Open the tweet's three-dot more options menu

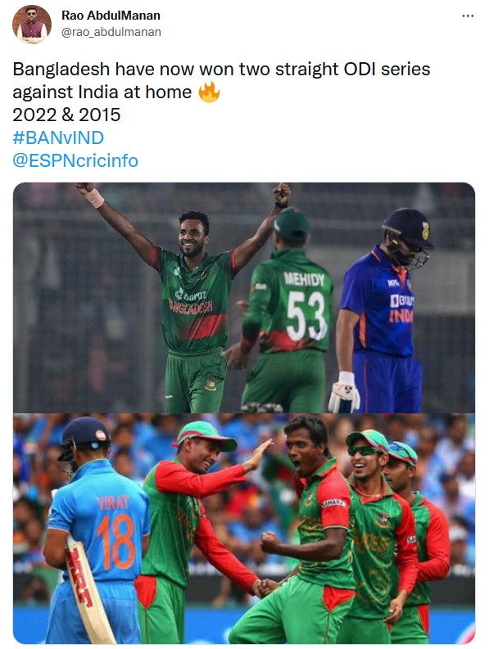pyautogui.click(x=468, y=16)
